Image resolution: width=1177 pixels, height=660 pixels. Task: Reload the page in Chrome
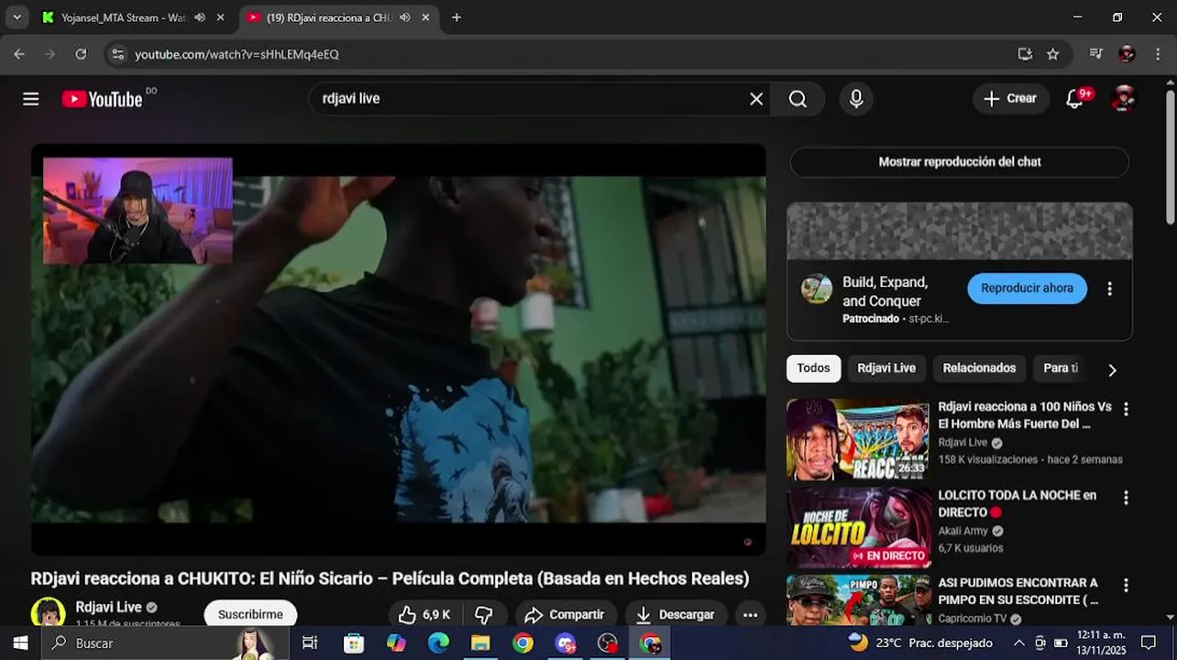81,54
